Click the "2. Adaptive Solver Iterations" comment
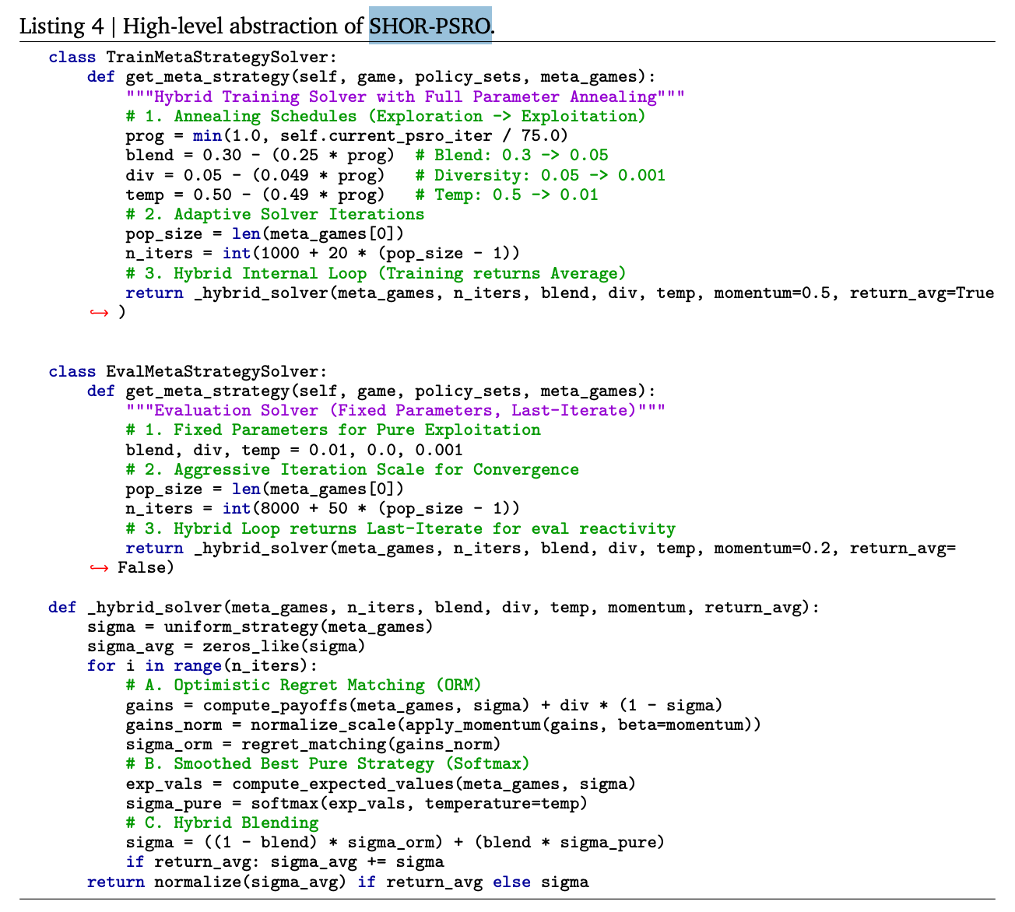The height and width of the screenshot is (912, 1015). [275, 214]
